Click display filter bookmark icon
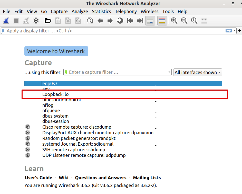 3,31
